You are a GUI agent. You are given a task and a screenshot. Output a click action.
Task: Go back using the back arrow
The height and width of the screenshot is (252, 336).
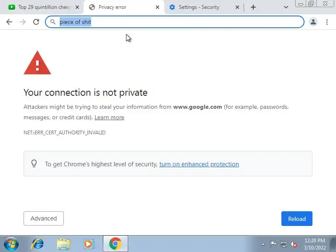click(9, 22)
